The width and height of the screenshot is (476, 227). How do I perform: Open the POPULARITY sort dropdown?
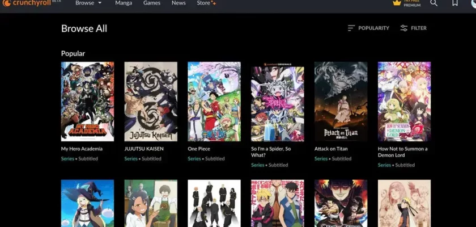pos(368,28)
